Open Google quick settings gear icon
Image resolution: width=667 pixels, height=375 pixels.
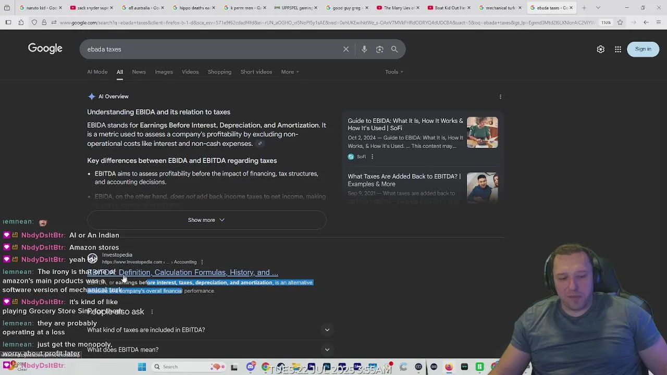point(600,49)
